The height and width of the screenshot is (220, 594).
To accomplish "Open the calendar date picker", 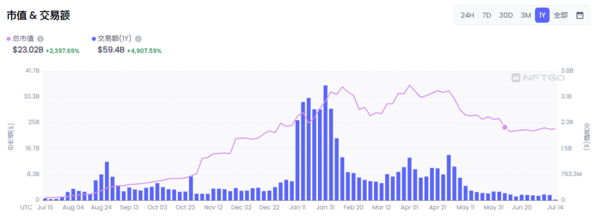I will coord(580,15).
